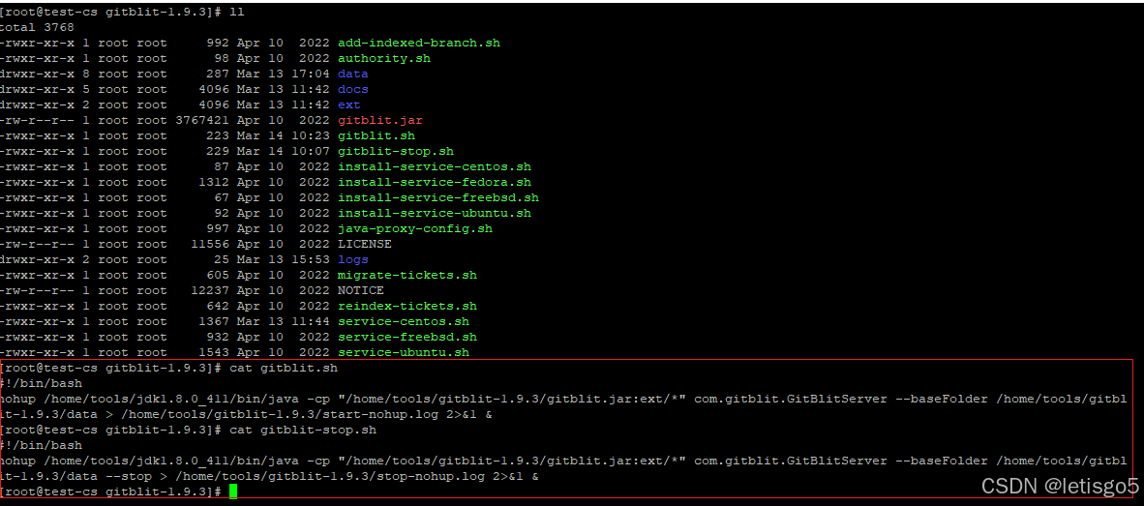Select 'Mar 13 11:44' timestamp of service-centos.sh
The height and width of the screenshot is (506, 1144).
click(x=283, y=321)
